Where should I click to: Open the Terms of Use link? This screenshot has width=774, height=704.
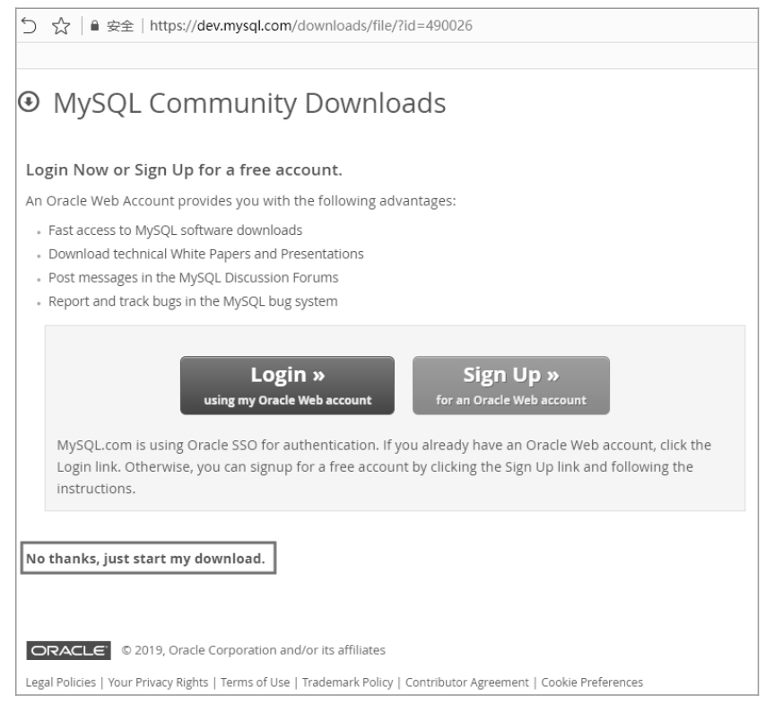pyautogui.click(x=256, y=682)
